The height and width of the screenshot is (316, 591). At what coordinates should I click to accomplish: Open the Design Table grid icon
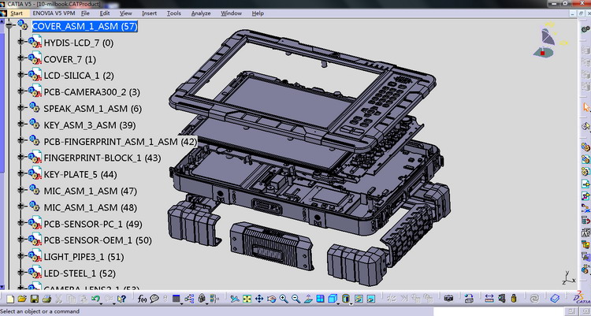click(x=176, y=299)
